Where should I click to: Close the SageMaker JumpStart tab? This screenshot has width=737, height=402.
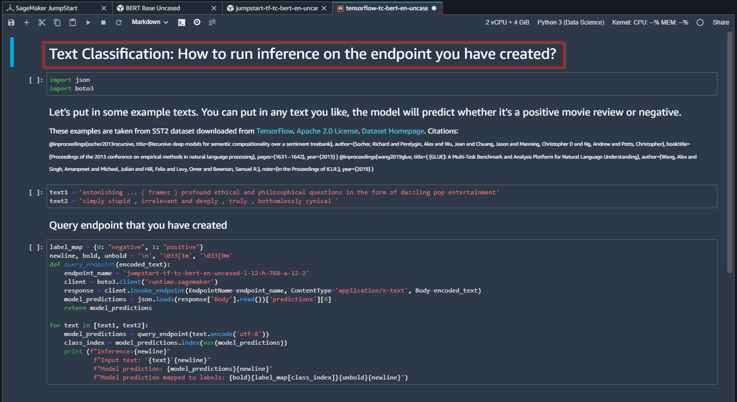pos(104,8)
